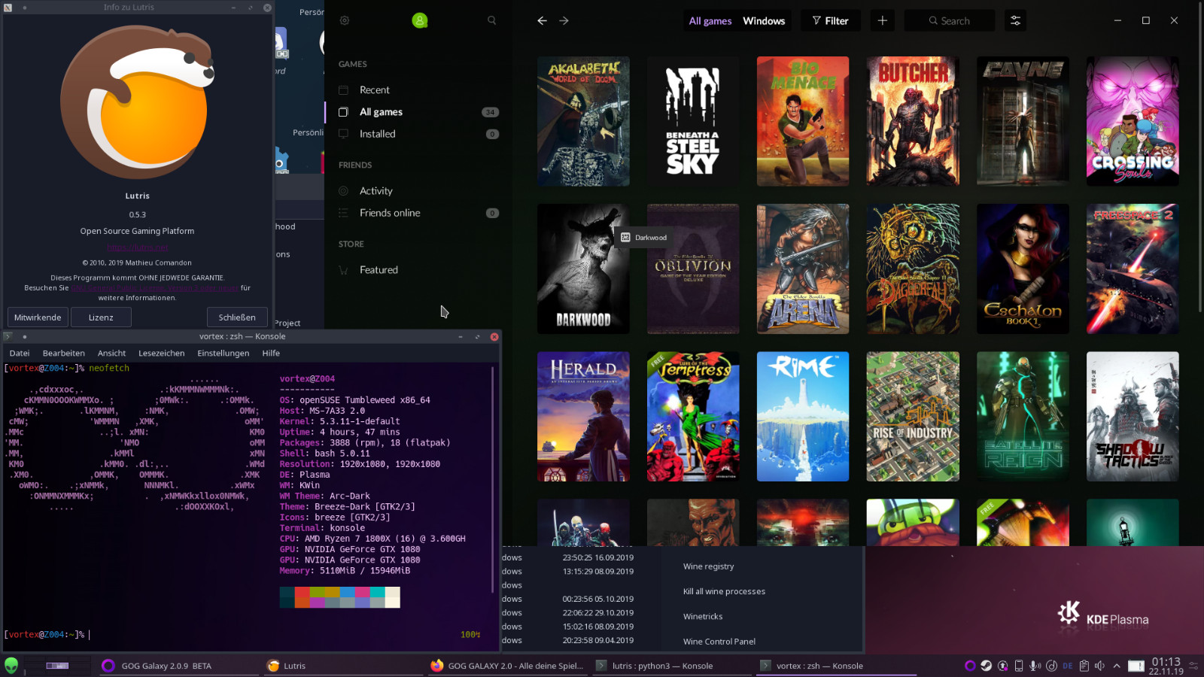The width and height of the screenshot is (1204, 677).
Task: Open the Einstellungen menu in Konsole
Action: point(223,353)
